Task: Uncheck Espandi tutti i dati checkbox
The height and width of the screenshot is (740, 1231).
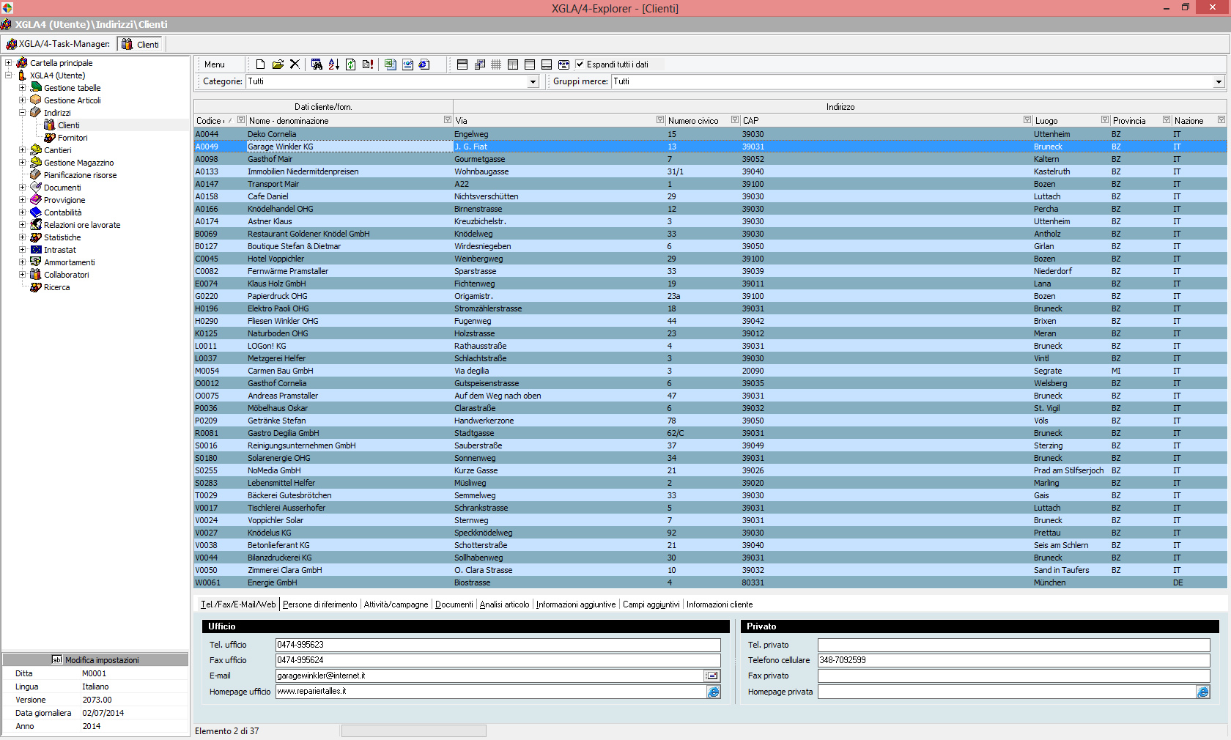Action: (x=580, y=64)
